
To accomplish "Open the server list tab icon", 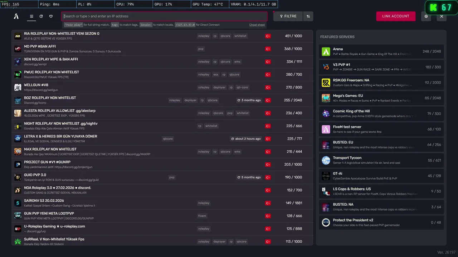I will [31, 16].
